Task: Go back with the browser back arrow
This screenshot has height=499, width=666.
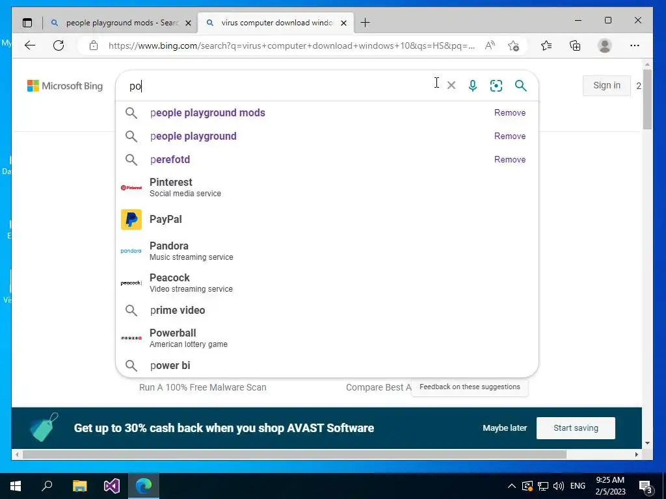Action: (30, 45)
